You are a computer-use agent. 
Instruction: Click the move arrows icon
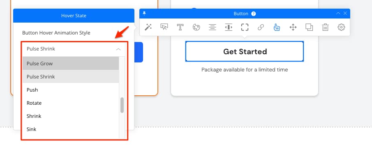coord(293,27)
